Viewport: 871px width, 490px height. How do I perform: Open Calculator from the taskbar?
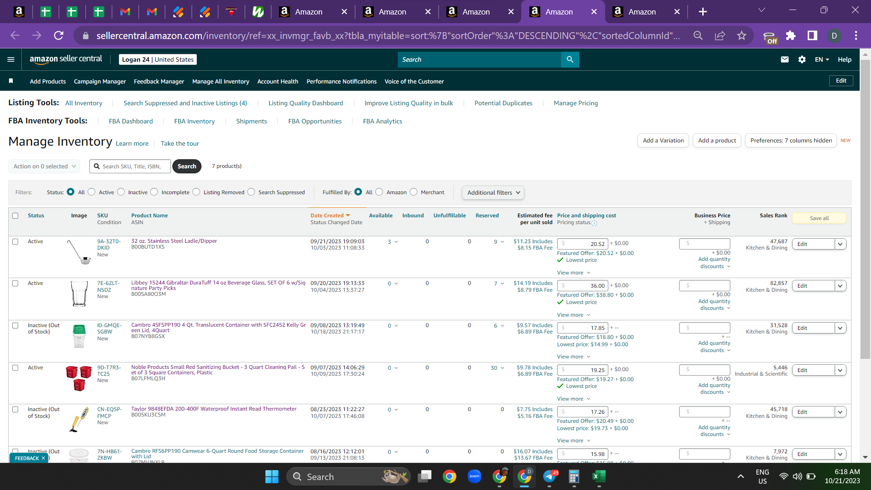coord(574,476)
